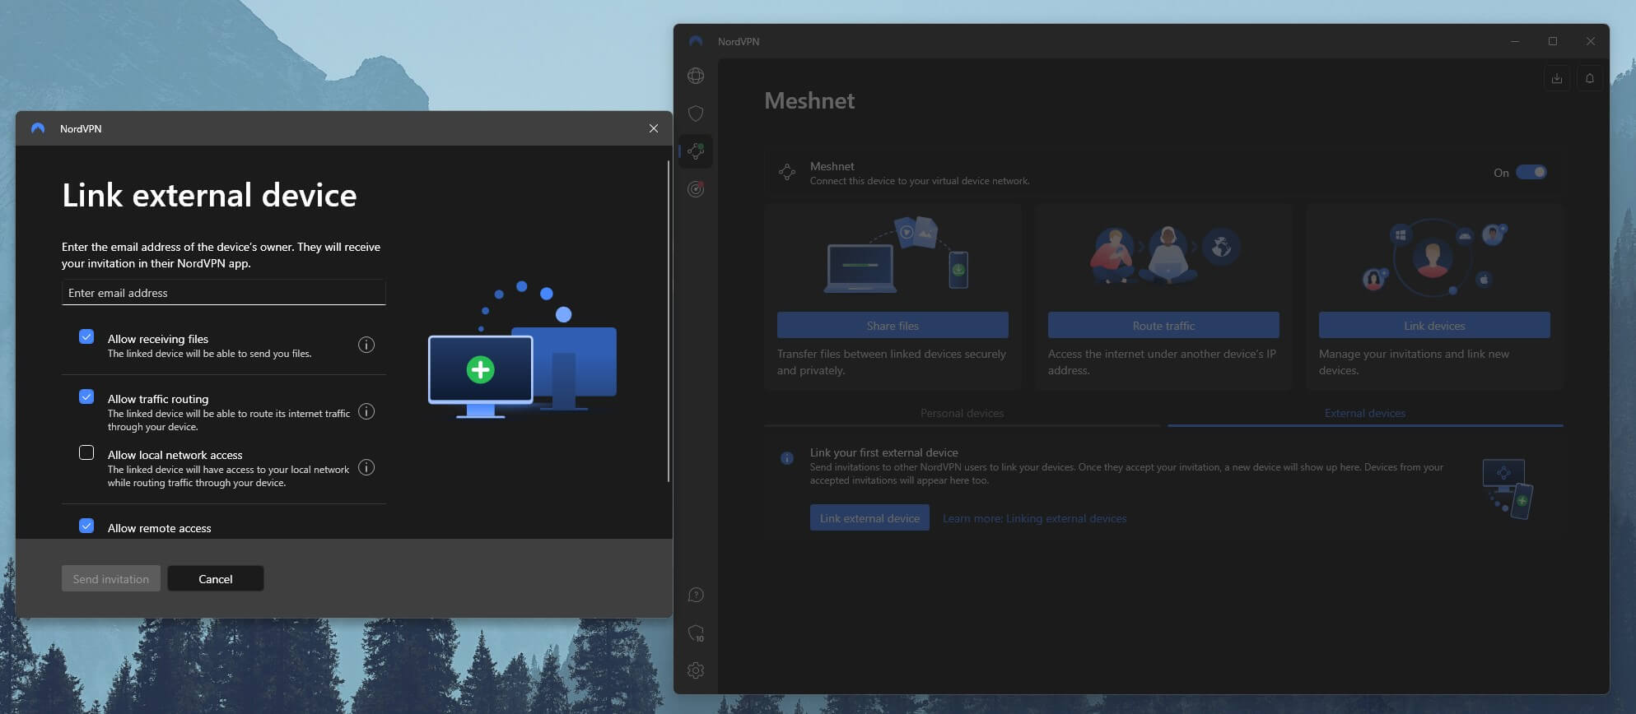Click the Enter email address field
This screenshot has height=714, width=1636.
224,293
